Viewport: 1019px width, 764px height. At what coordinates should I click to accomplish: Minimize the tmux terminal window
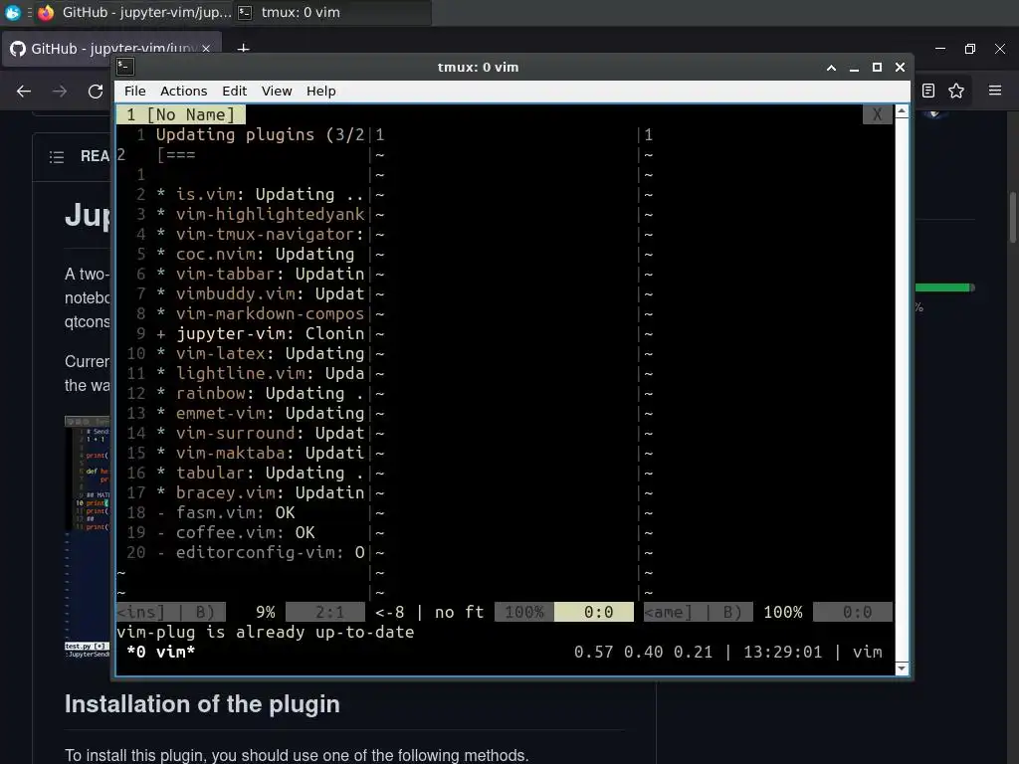pos(854,67)
